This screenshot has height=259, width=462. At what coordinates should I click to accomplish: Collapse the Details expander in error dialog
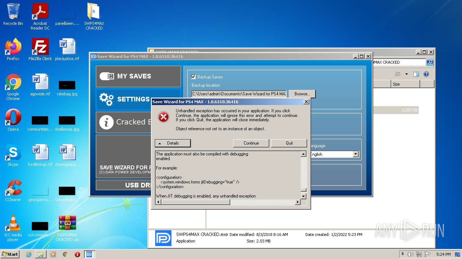pos(173,143)
